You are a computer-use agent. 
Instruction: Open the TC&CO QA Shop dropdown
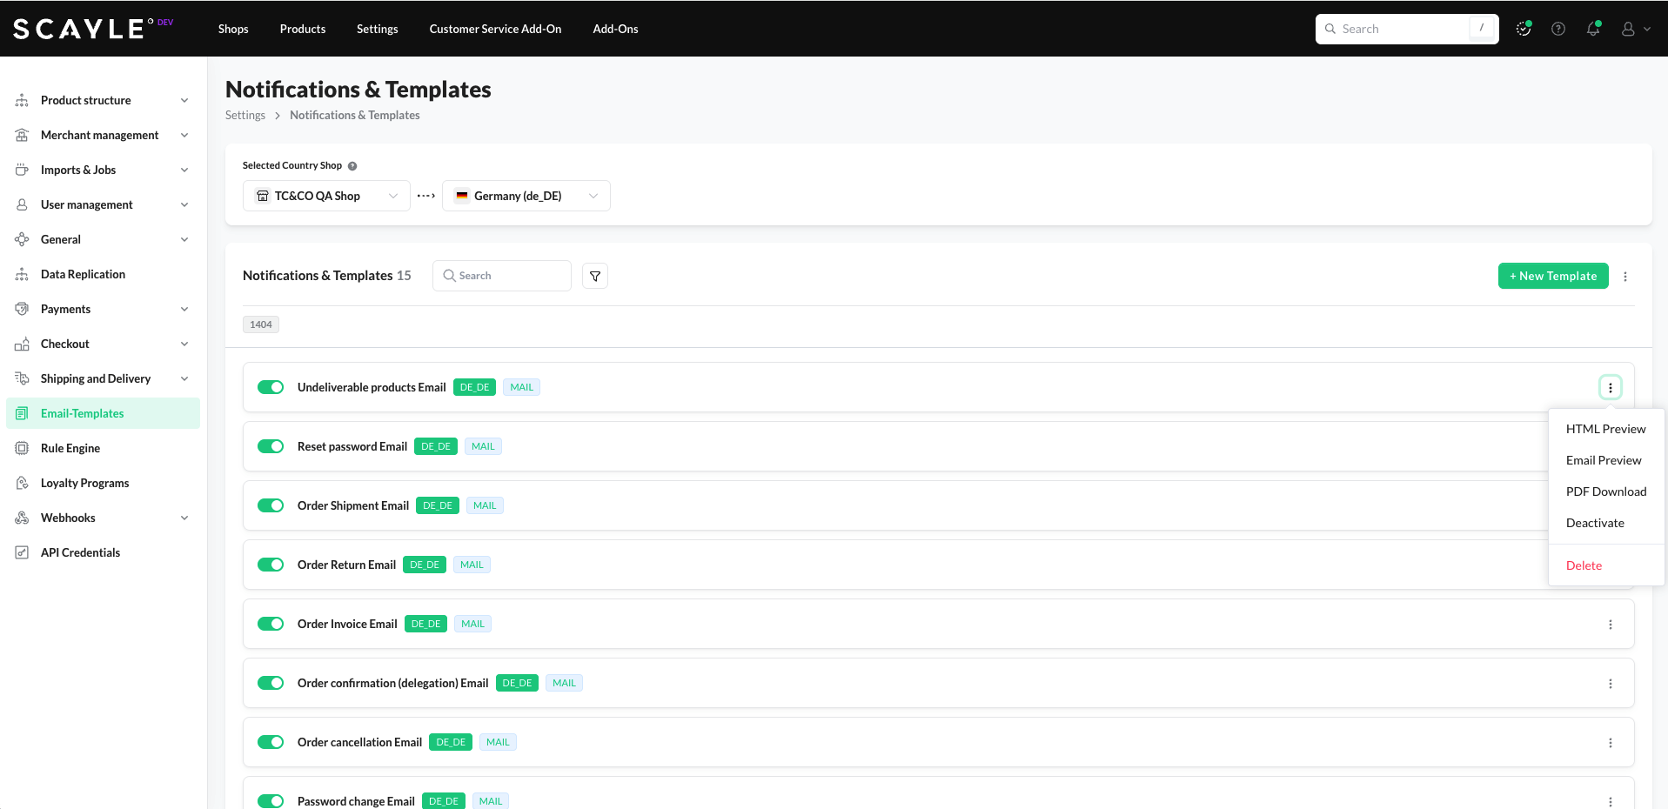click(326, 196)
